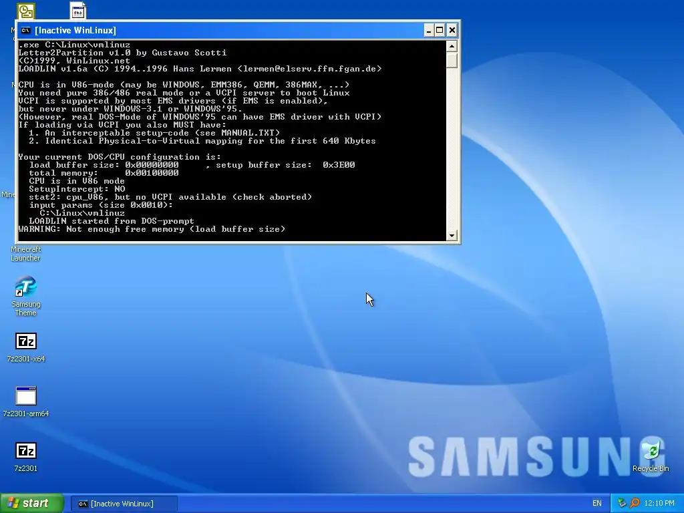The width and height of the screenshot is (684, 513).
Task: Click 'input params (size 0x0010):' line
Action: pyautogui.click(x=101, y=205)
